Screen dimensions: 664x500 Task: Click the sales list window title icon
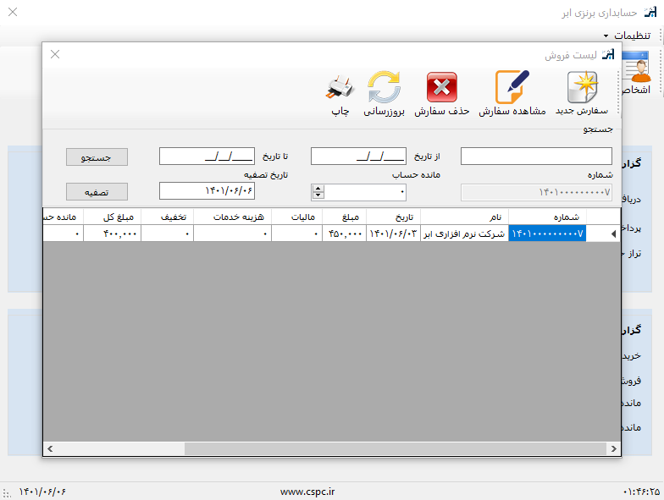click(x=607, y=54)
